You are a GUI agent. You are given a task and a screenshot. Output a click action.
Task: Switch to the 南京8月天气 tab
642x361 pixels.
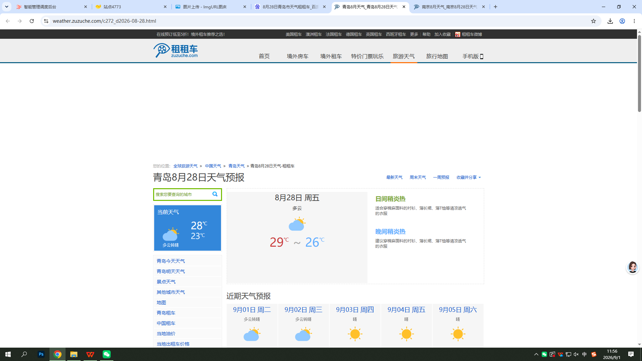pos(449,7)
